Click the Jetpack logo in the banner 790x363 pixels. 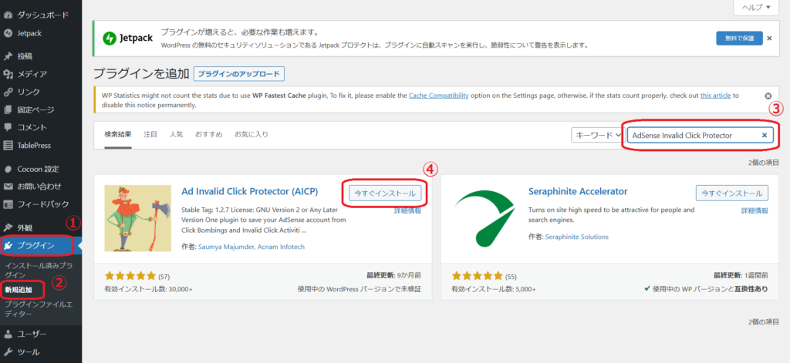click(127, 39)
